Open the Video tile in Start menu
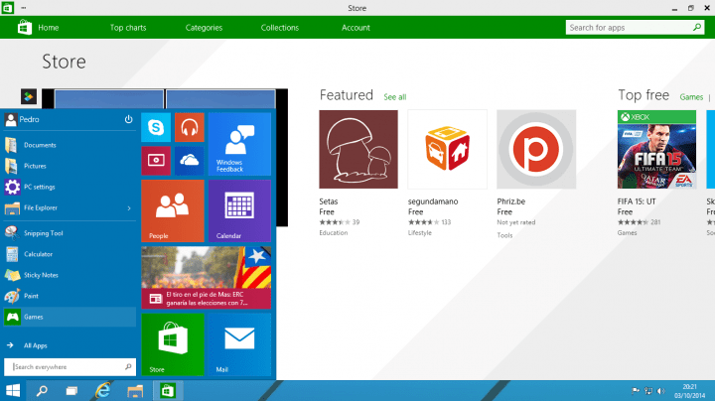This screenshot has width=715, height=401. click(156, 161)
